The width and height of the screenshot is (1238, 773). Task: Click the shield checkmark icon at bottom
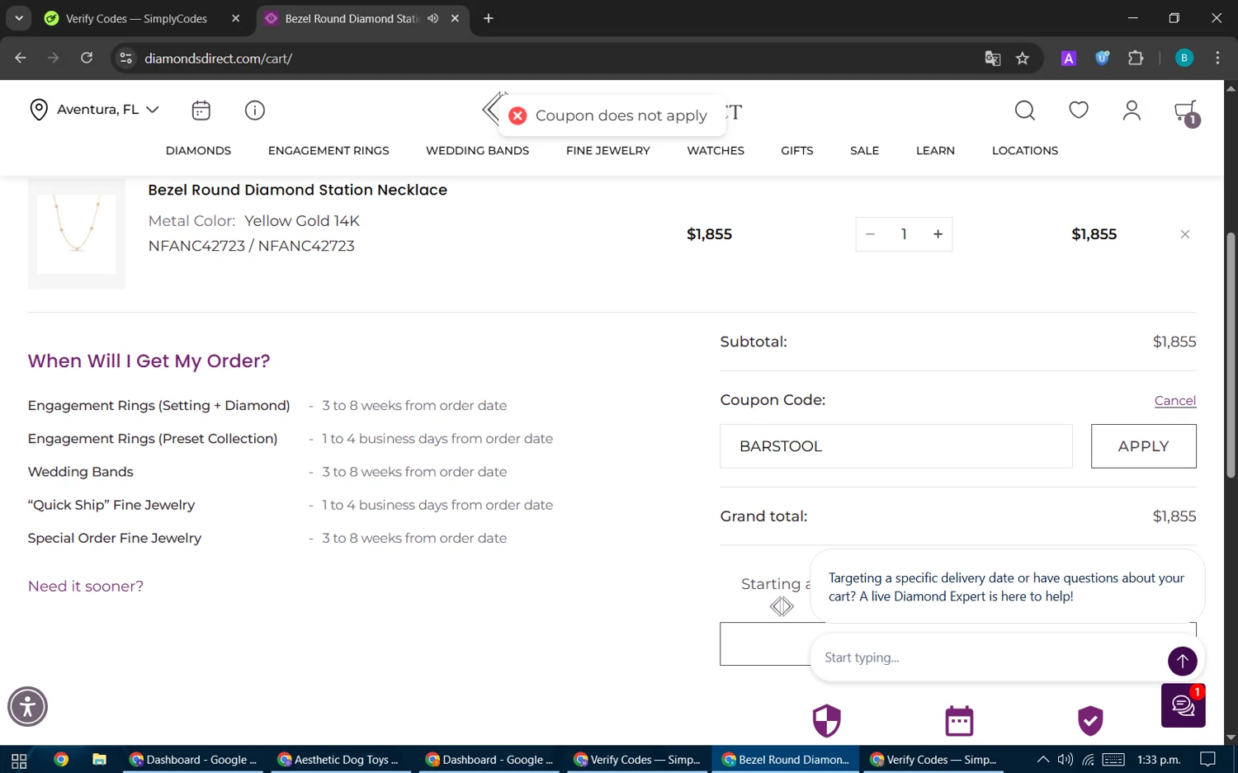[x=1090, y=720]
